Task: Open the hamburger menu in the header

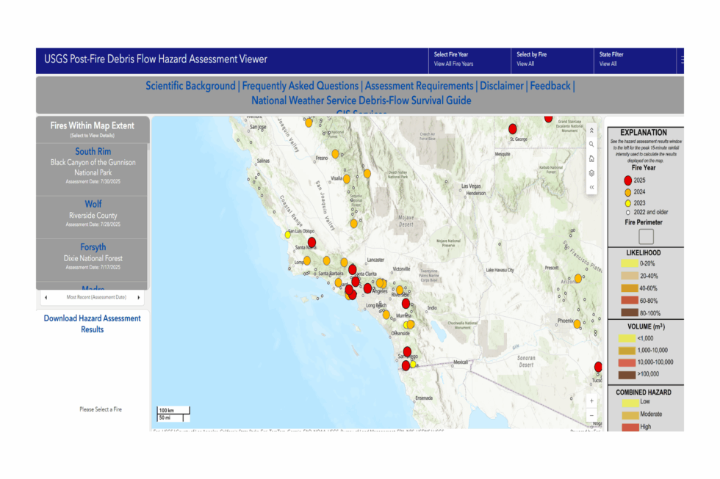Action: click(x=682, y=59)
